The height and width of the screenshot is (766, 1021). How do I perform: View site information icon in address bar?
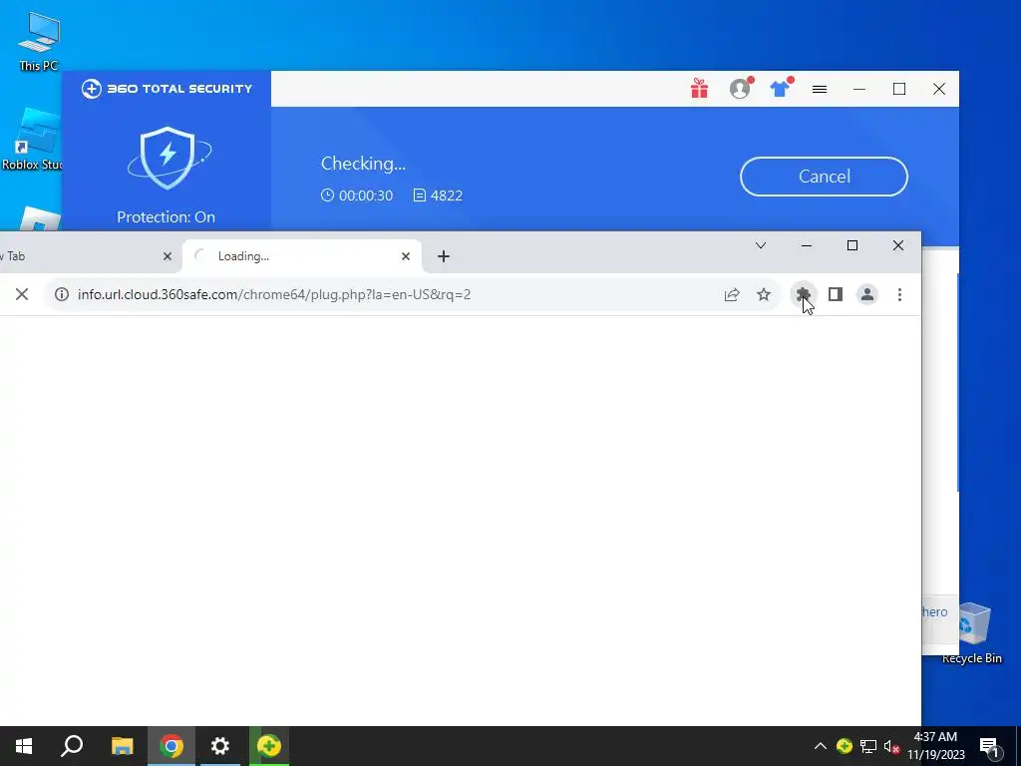click(x=62, y=294)
